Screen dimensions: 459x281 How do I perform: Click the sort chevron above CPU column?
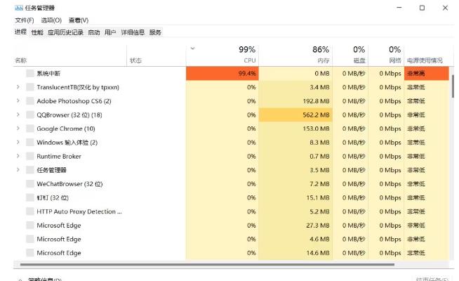pos(192,48)
